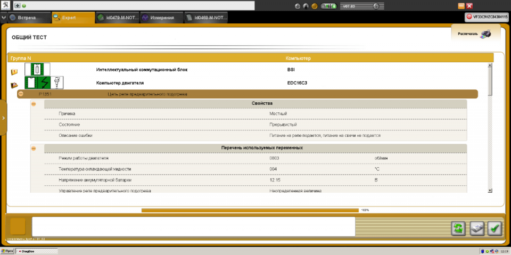Click the printer icon beside the checkmark
The width and height of the screenshot is (511, 255).
[x=476, y=228]
